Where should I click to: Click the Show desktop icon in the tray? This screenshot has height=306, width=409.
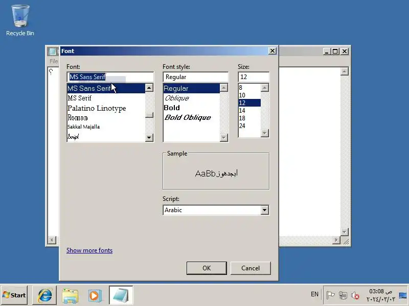pyautogui.click(x=403, y=295)
